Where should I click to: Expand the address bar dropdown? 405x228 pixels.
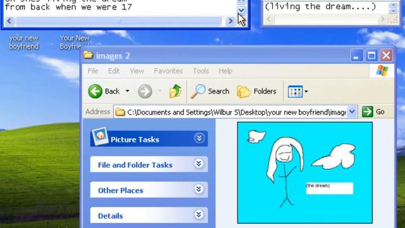coord(352,111)
